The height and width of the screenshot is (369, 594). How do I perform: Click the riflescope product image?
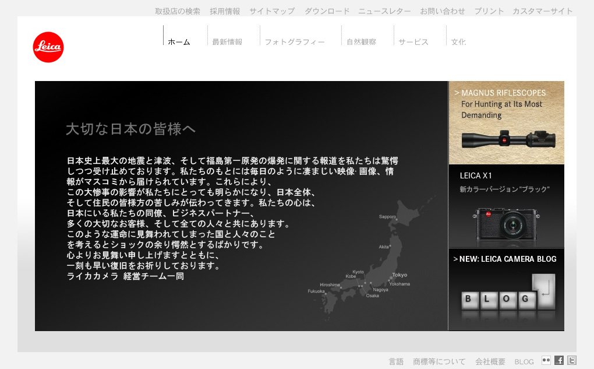click(x=508, y=139)
